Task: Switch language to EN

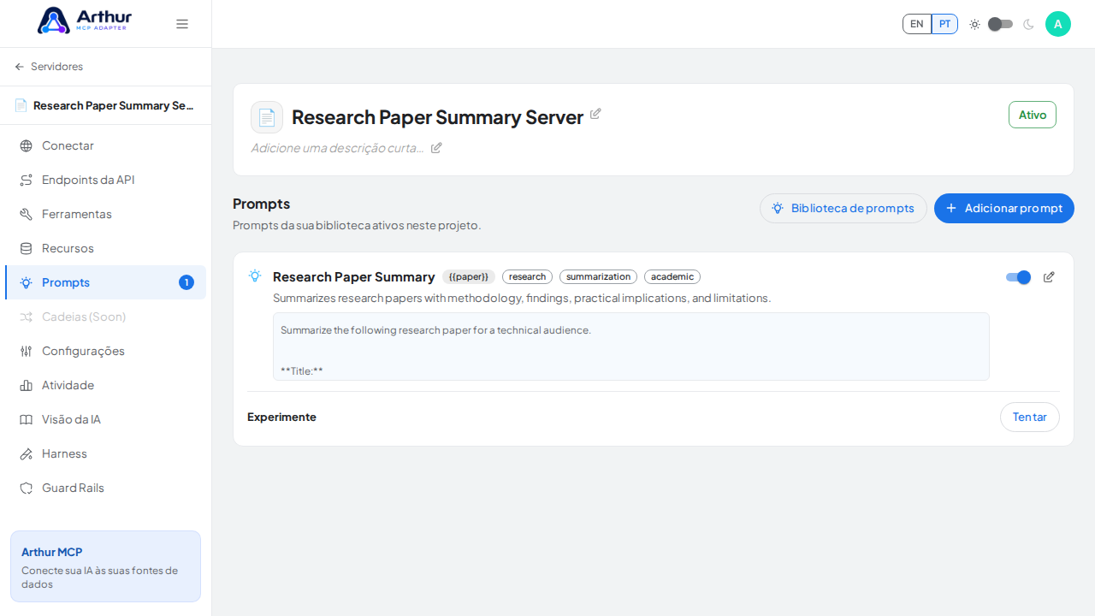Action: (917, 24)
